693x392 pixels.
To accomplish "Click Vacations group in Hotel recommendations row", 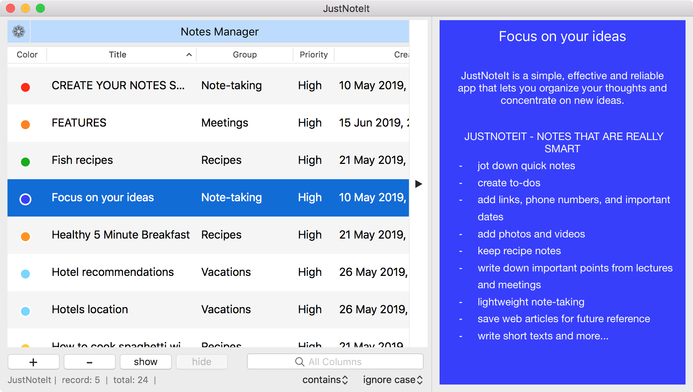I will pos(226,272).
